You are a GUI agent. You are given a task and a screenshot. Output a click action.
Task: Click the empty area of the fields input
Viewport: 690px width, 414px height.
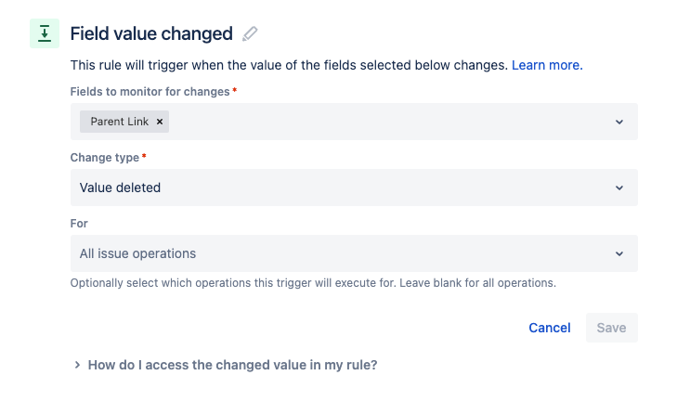(387, 122)
